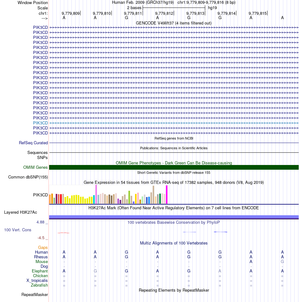This screenshot has width=299, height=302.
Task: Open 'Publications: Sequences in Scientific Articles' title
Action: (174, 148)
